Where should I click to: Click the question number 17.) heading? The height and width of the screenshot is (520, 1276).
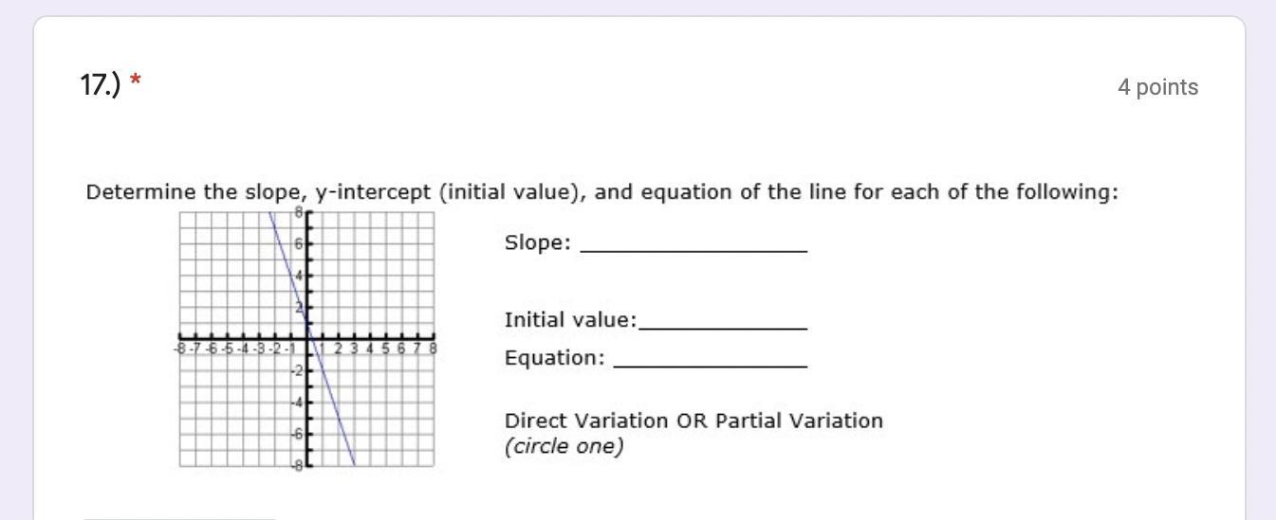tap(102, 86)
